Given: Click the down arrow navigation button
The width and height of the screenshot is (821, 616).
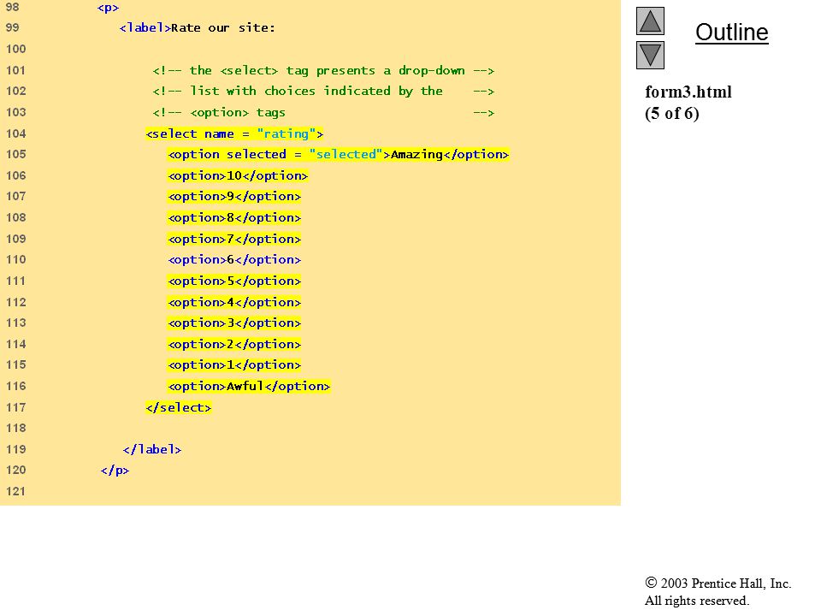Looking at the screenshot, I should tap(650, 55).
